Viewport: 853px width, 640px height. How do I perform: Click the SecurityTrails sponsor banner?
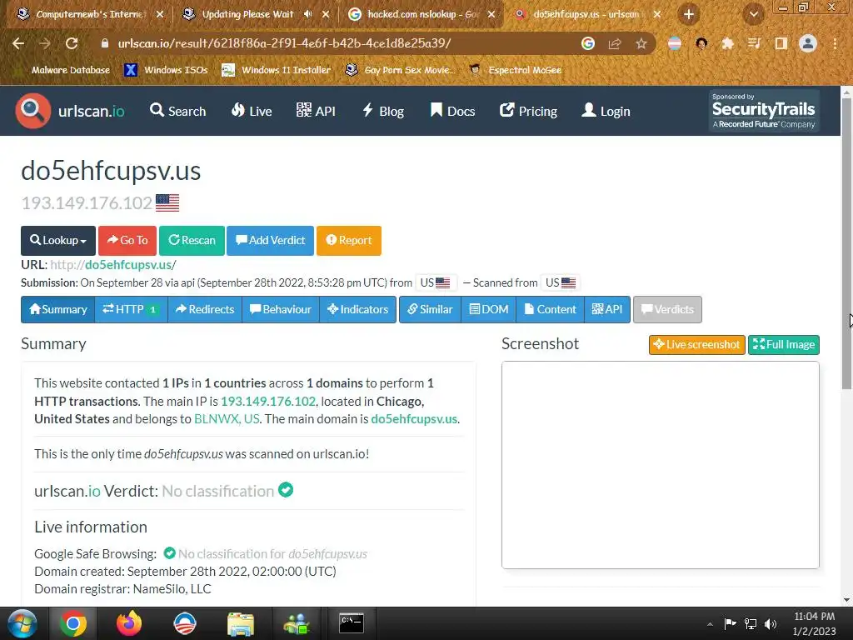point(764,111)
